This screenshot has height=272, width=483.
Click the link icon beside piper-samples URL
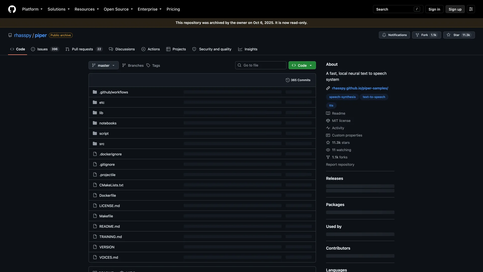click(x=328, y=88)
